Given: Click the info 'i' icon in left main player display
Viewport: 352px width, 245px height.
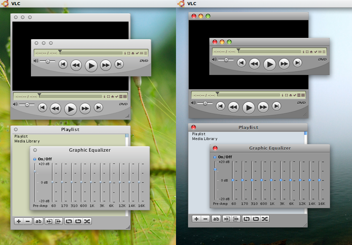Looking at the screenshot, I should pyautogui.click(x=104, y=96).
